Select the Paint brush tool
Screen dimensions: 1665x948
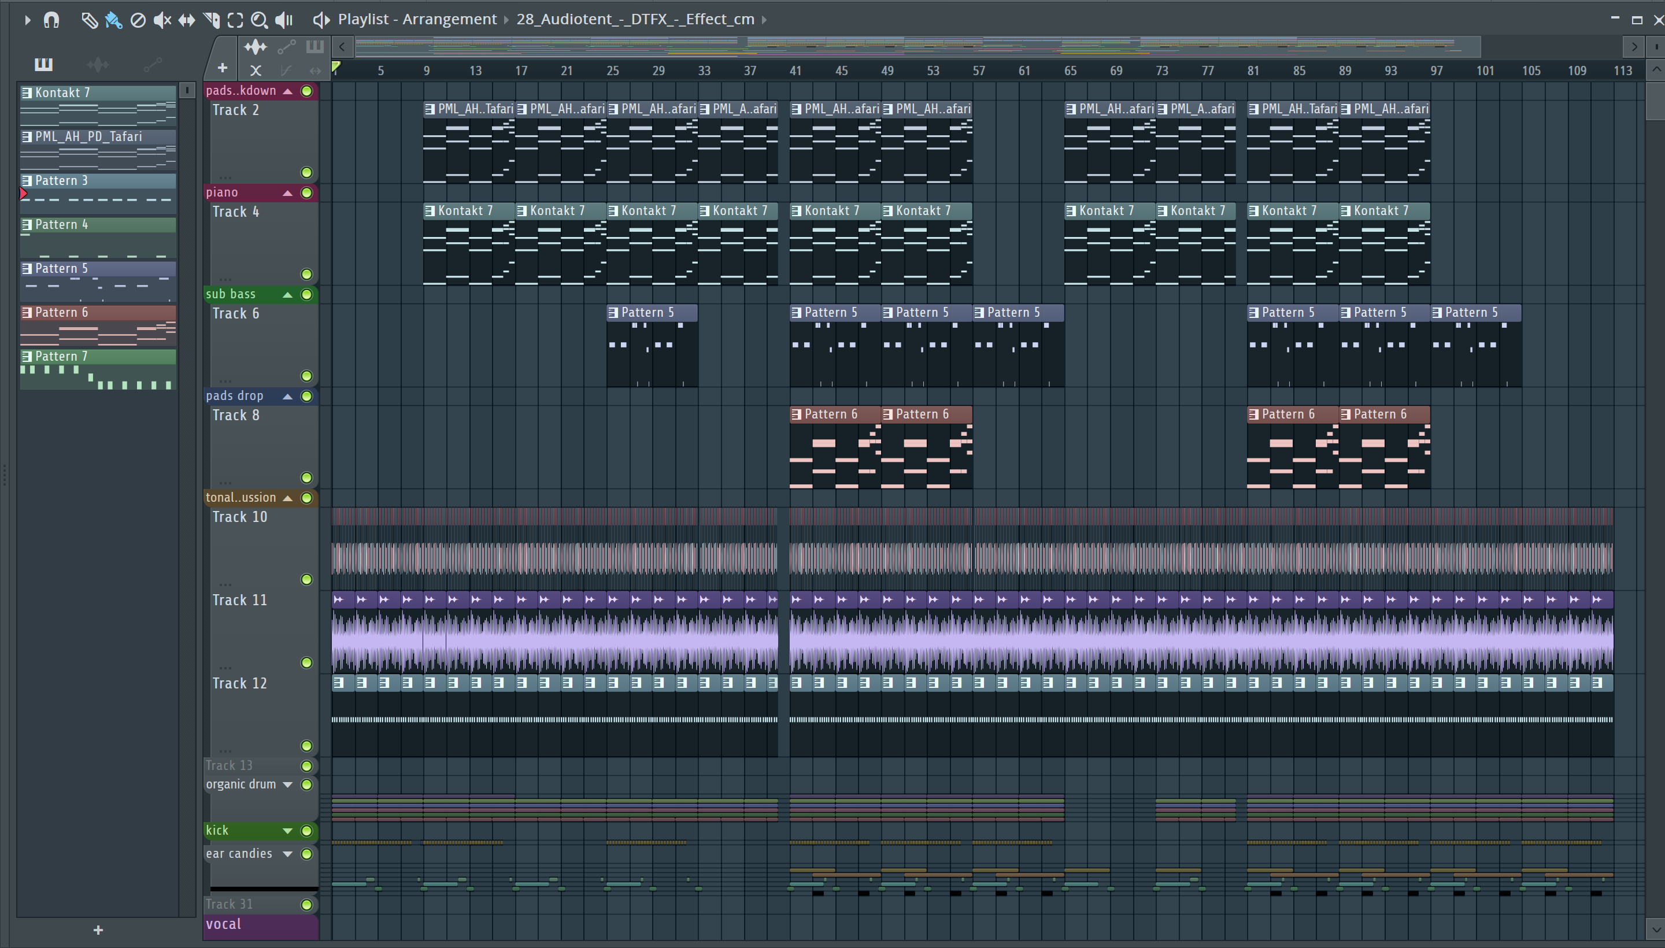click(113, 20)
